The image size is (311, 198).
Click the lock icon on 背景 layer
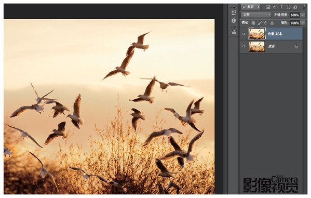[296, 47]
